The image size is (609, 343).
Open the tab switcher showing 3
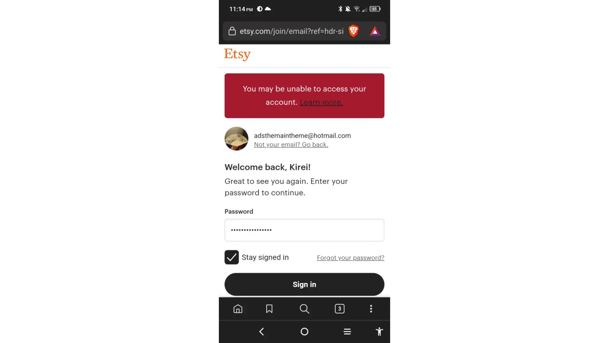pyautogui.click(x=339, y=309)
